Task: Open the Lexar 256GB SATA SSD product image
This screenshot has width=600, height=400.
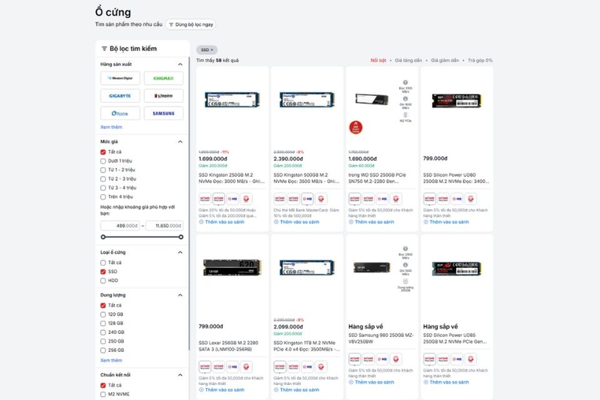Action: pyautogui.click(x=232, y=268)
